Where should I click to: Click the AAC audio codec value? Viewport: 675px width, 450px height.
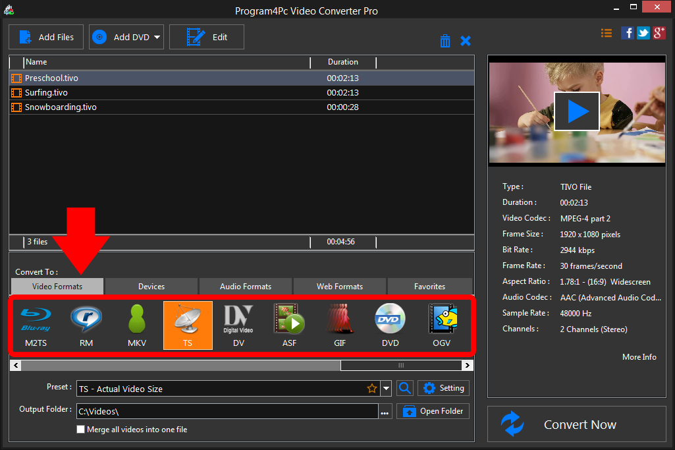(x=610, y=298)
